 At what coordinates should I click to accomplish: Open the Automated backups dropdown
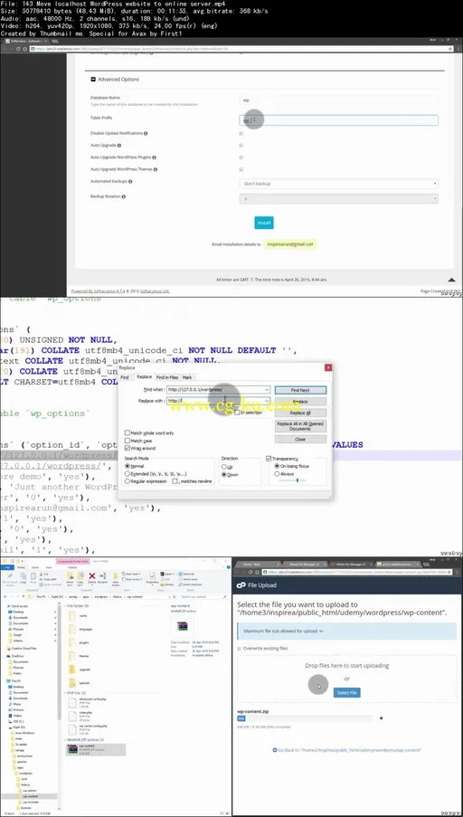click(x=339, y=184)
